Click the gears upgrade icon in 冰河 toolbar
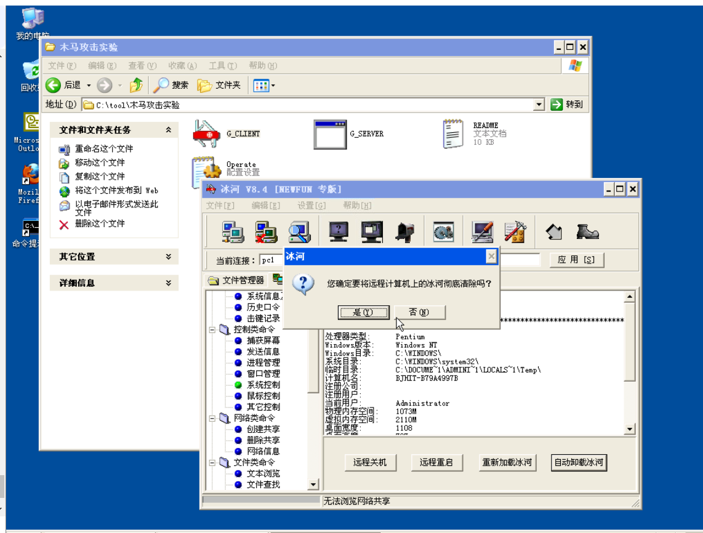This screenshot has height=533, width=703. 443,232
